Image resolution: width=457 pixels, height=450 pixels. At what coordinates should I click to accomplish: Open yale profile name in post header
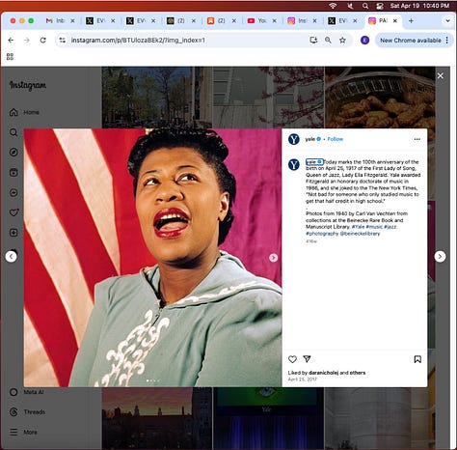click(309, 139)
